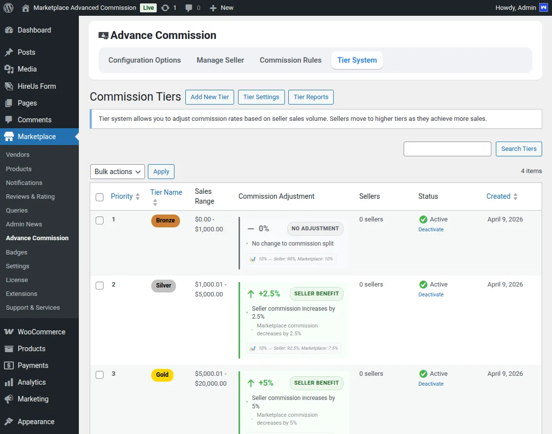Open the Manage Seller tab
Viewport: 552px width, 434px height.
[x=220, y=60]
